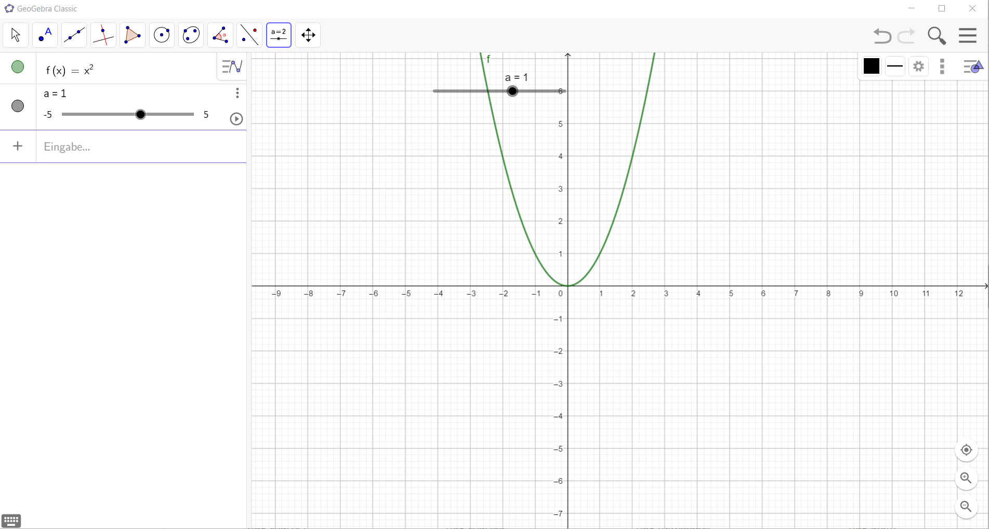989x529 pixels.
Task: Select the a = 1 algebra label
Action: 55,93
